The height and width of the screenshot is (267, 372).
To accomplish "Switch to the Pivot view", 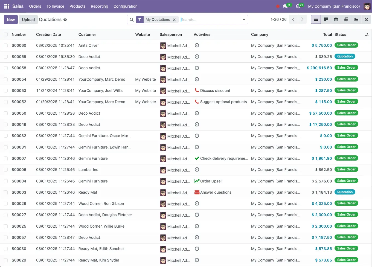I will coord(346,19).
